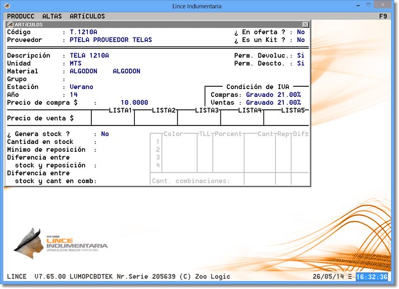Click Cant. combinaciones label
Viewport: 399px width, 289px height.
coord(191,181)
